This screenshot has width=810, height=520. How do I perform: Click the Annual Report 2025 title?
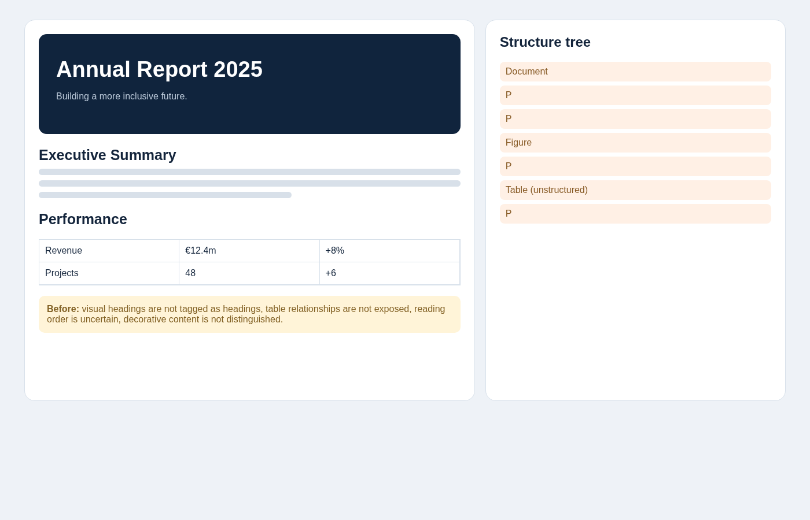coord(159,69)
